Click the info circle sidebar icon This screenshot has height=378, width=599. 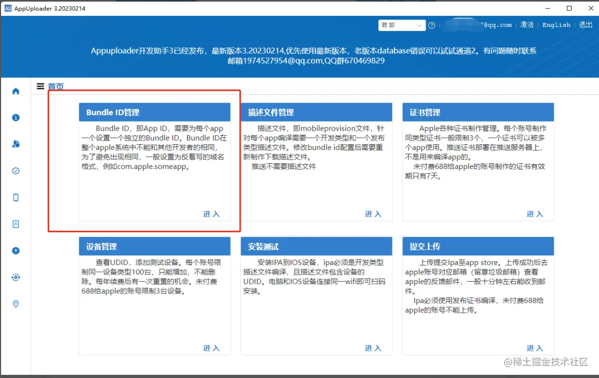(x=16, y=117)
